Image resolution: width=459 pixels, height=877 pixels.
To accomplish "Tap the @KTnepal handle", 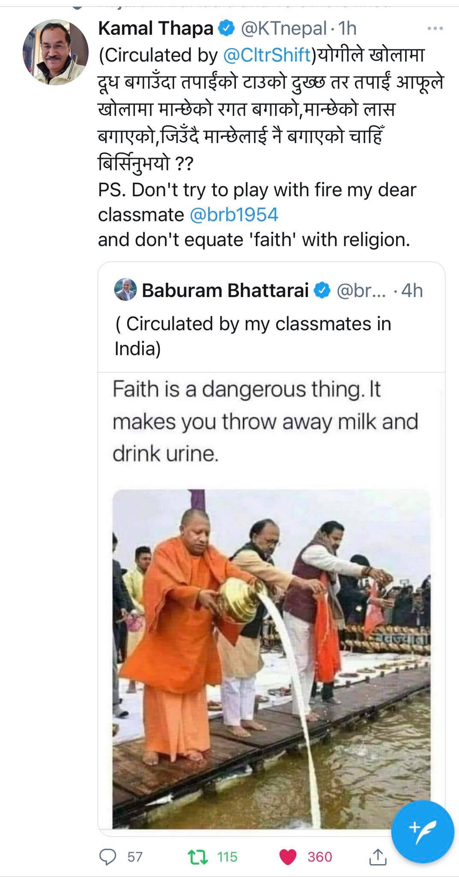I will pos(284,29).
